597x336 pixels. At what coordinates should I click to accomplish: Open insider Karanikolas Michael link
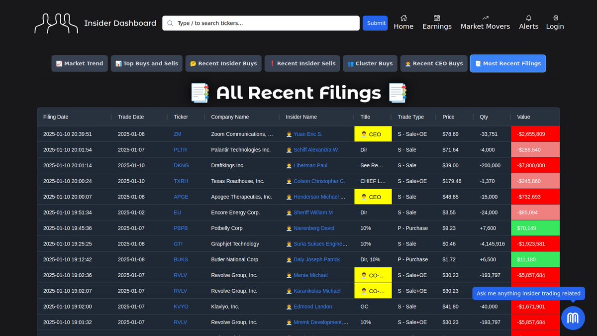(317, 291)
